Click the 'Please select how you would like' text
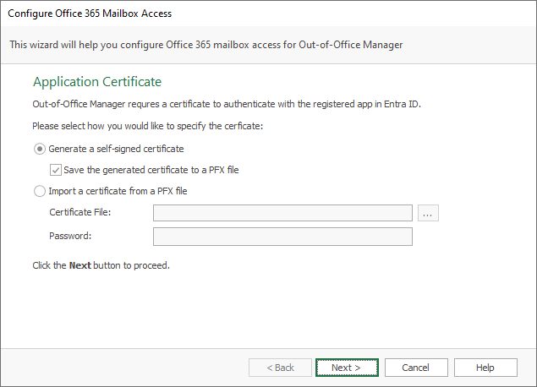 point(148,126)
